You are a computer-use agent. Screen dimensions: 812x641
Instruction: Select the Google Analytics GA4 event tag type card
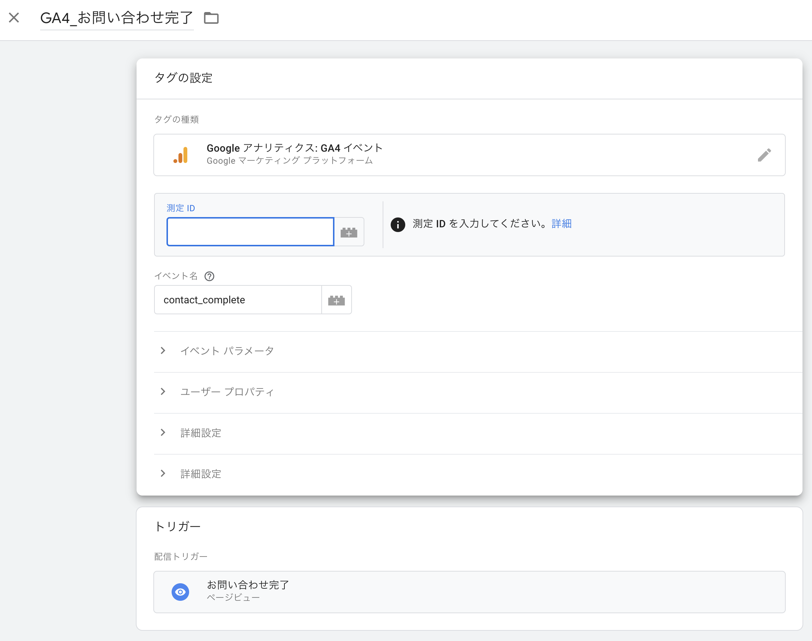coord(470,155)
